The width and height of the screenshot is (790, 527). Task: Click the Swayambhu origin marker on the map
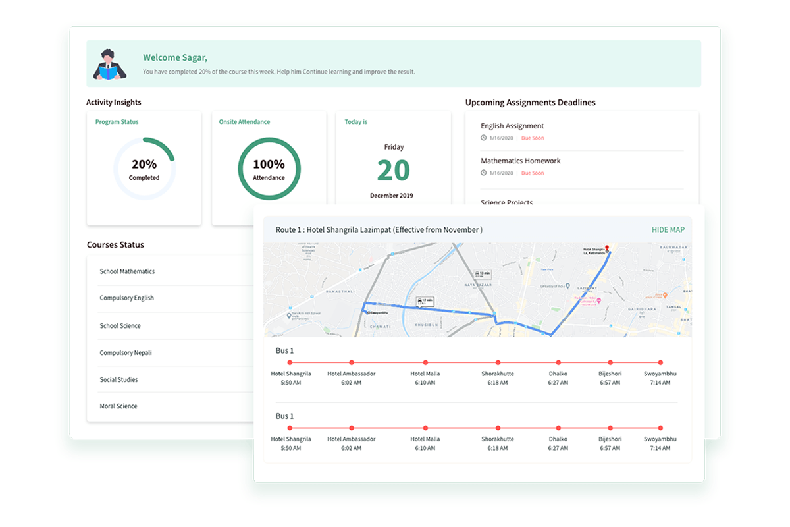(368, 313)
